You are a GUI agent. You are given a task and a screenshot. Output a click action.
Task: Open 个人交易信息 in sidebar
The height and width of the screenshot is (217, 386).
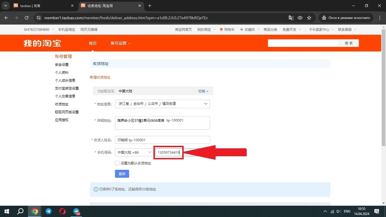65,96
